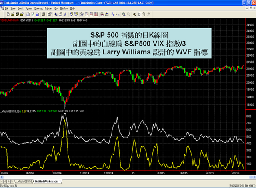Viewport: 256px width, 188px height.
Task: Open the Drawing menu
Action: click(38, 8)
